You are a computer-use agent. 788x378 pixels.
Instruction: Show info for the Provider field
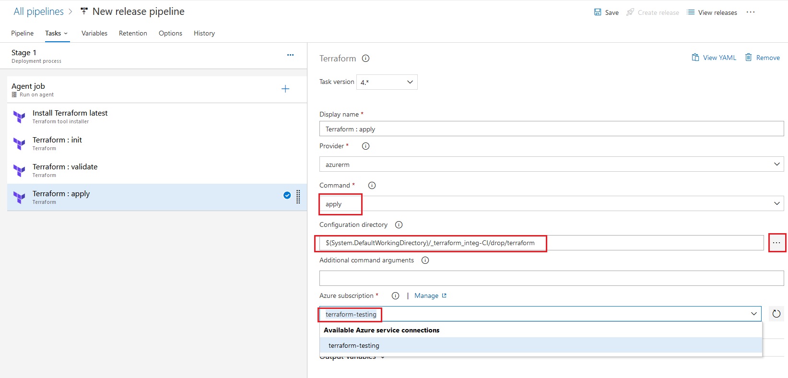pos(365,146)
